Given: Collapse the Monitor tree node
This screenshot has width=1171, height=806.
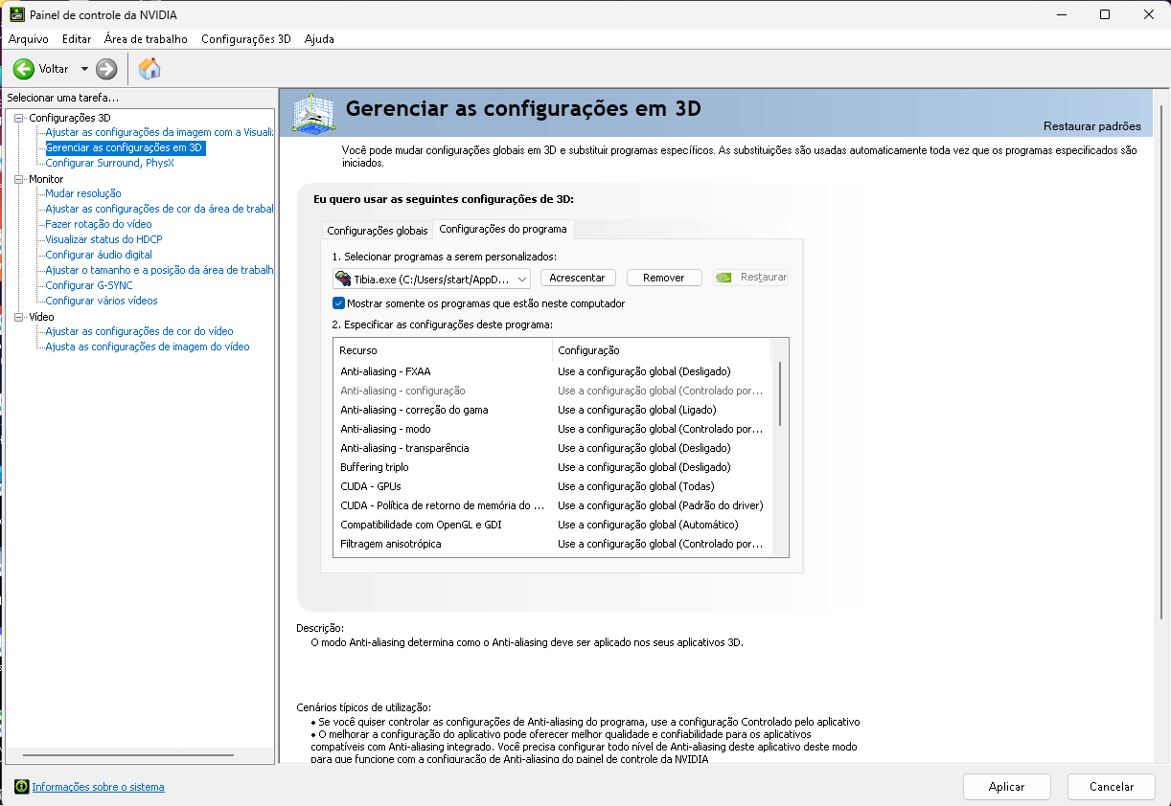Looking at the screenshot, I should [x=19, y=179].
